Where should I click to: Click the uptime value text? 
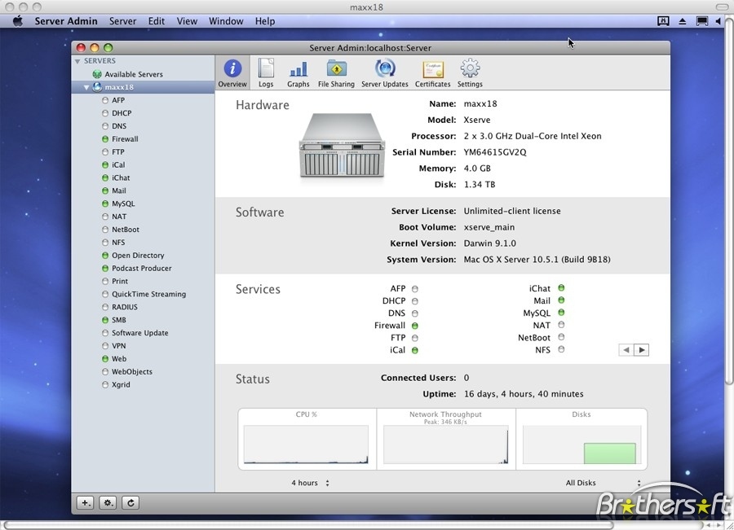point(524,394)
